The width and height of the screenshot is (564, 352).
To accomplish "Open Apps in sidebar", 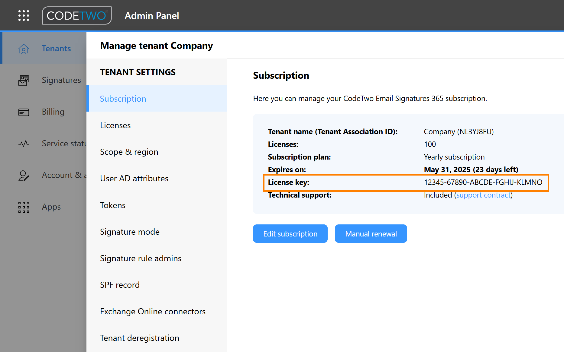I will [44, 207].
